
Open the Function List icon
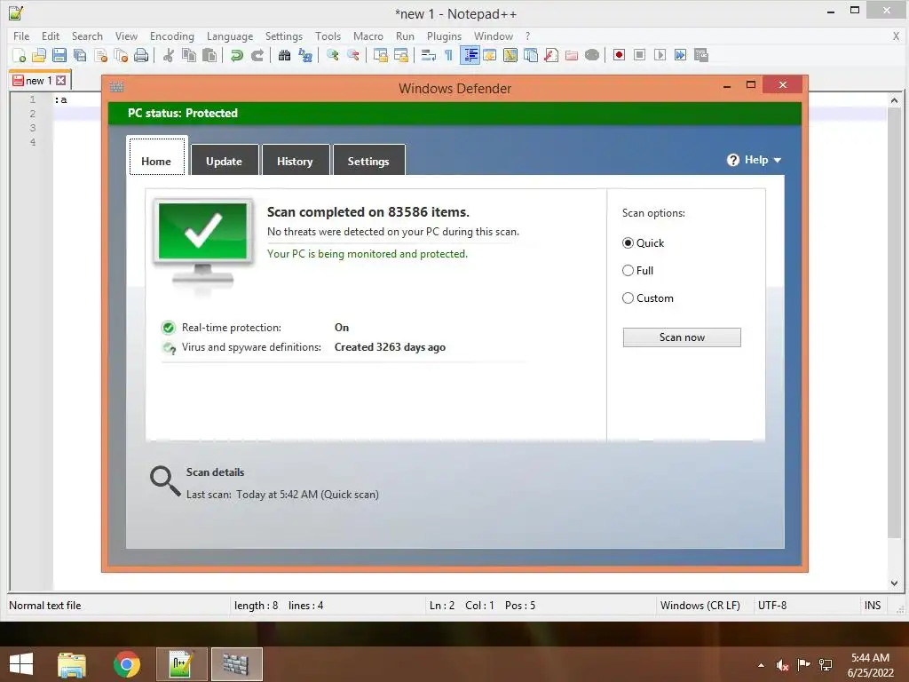coord(550,55)
